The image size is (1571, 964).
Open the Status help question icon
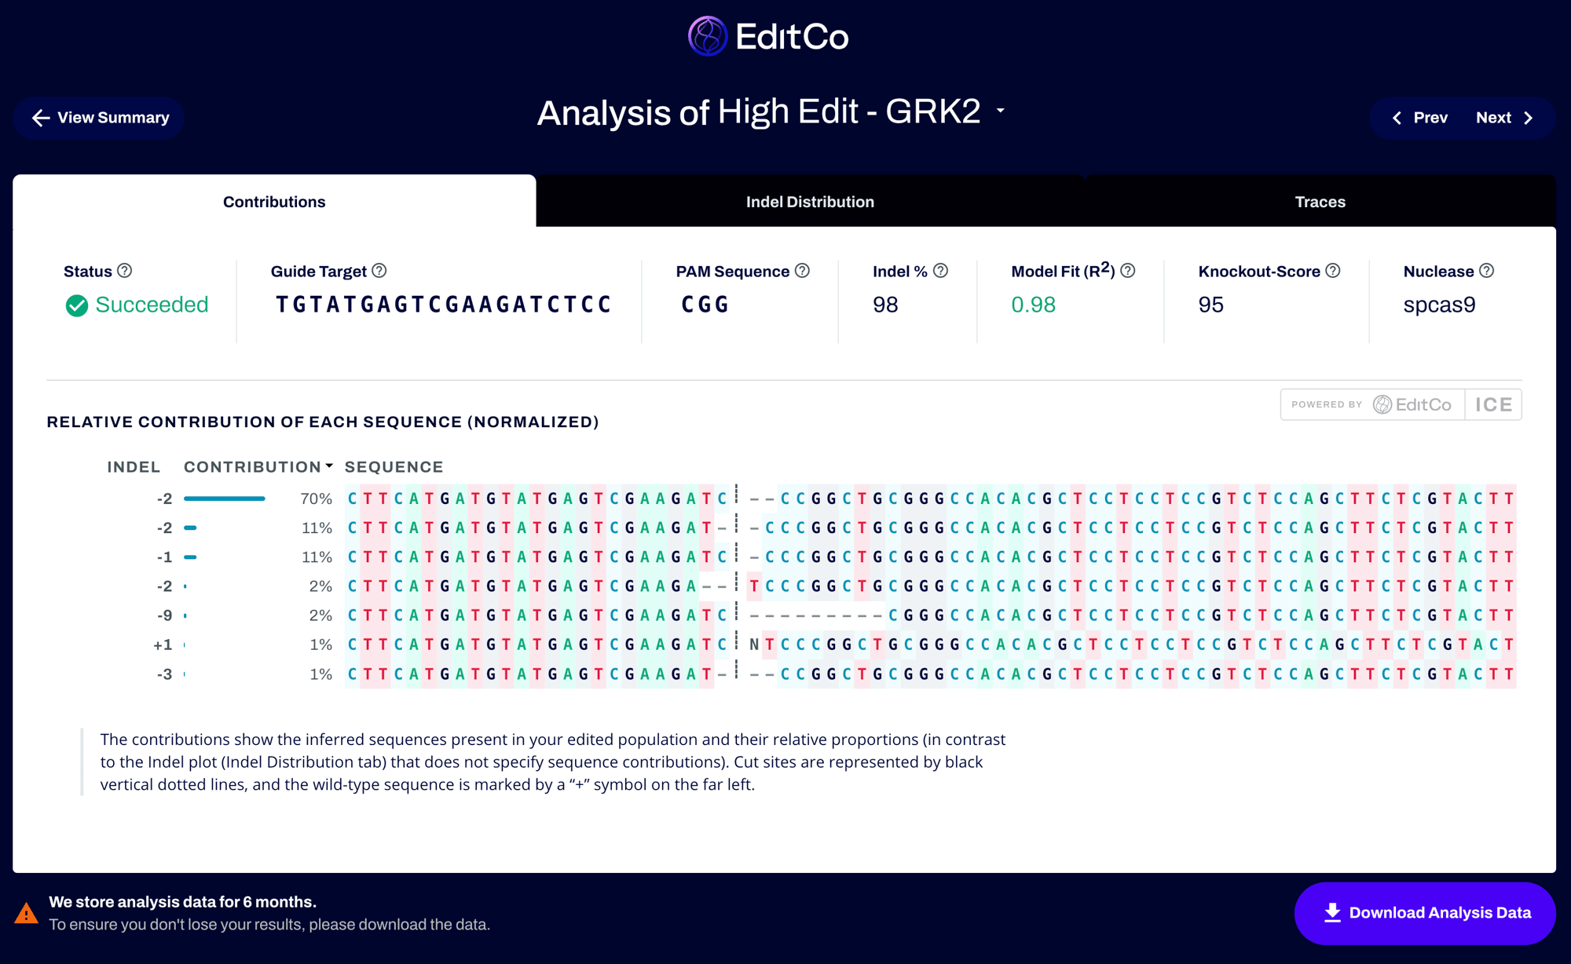coord(124,271)
